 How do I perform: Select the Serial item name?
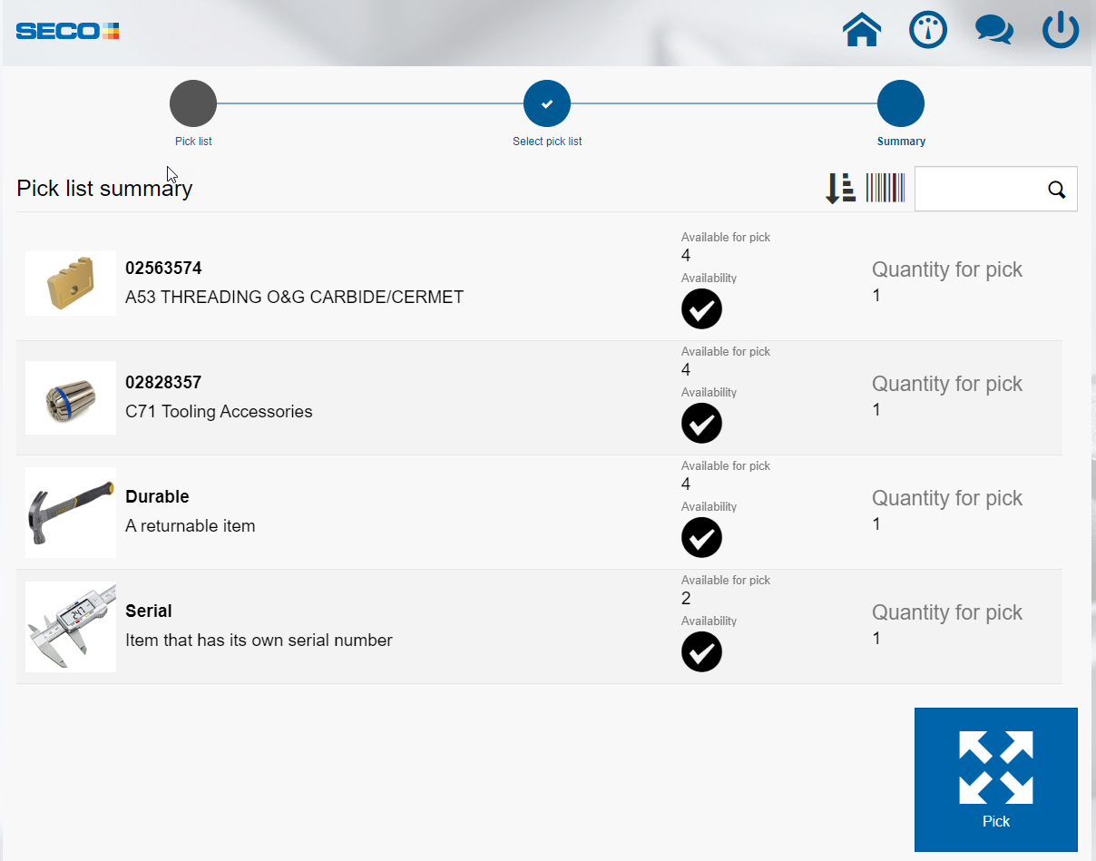tap(149, 612)
